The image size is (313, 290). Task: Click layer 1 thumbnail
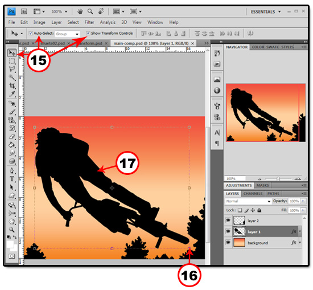(239, 231)
